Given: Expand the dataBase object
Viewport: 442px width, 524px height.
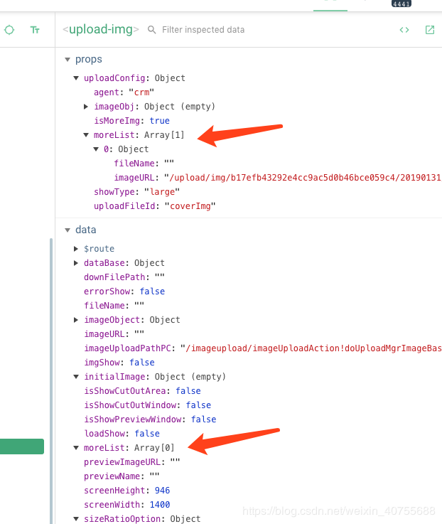Looking at the screenshot, I should click(x=76, y=263).
